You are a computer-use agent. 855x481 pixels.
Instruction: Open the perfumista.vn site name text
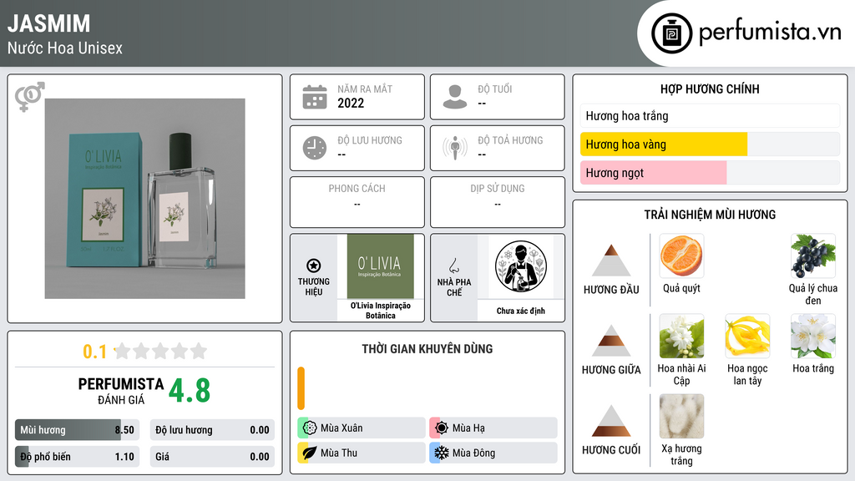point(770,32)
